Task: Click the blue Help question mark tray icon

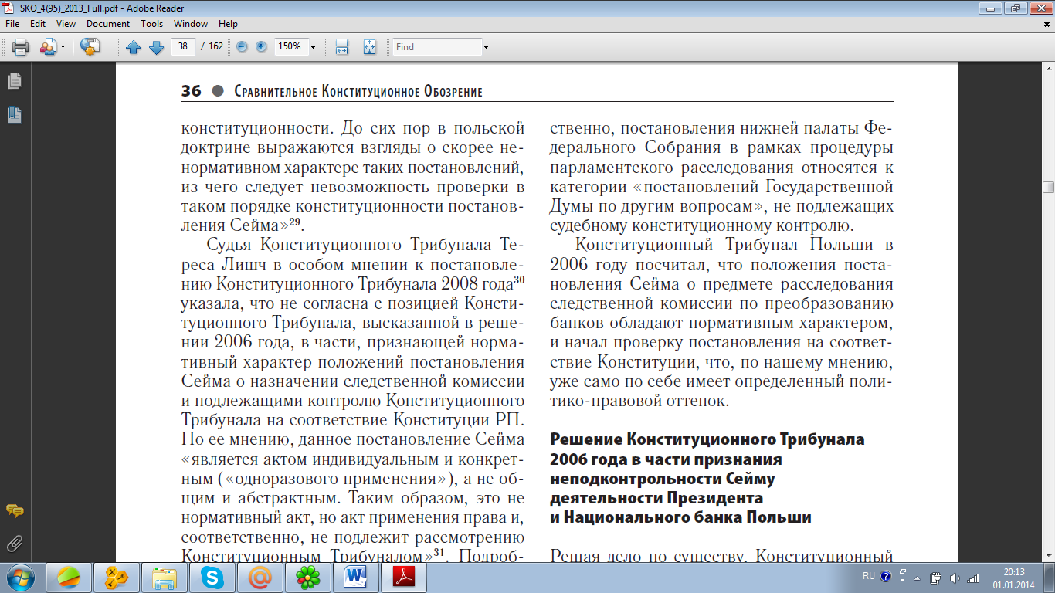Action: pyautogui.click(x=885, y=576)
